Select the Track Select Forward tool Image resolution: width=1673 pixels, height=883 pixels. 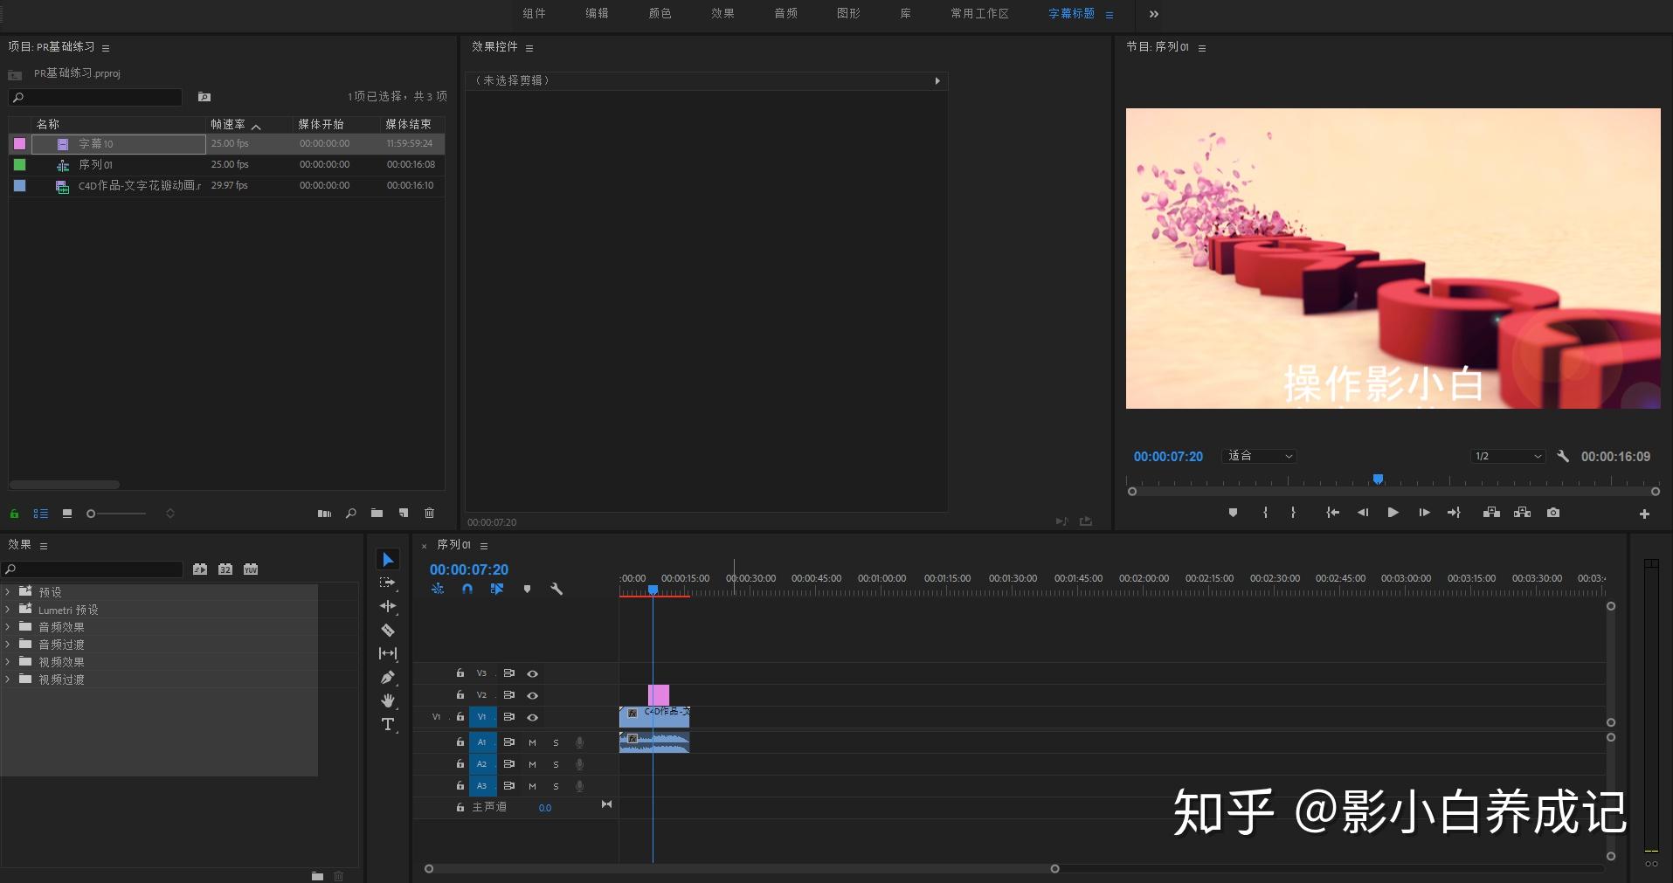[388, 583]
